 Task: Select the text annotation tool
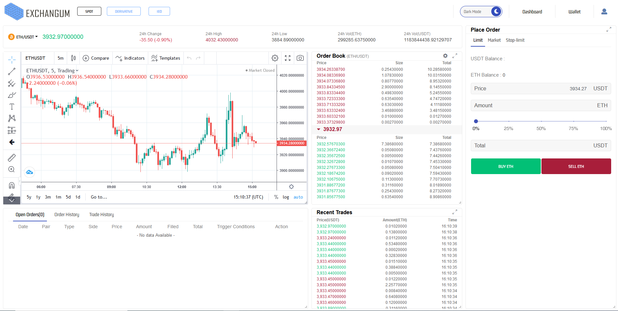click(12, 107)
